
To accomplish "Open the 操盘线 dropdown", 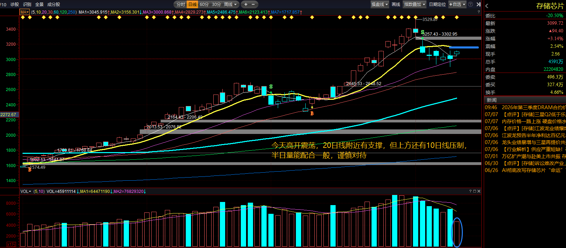I will tap(380, 5).
